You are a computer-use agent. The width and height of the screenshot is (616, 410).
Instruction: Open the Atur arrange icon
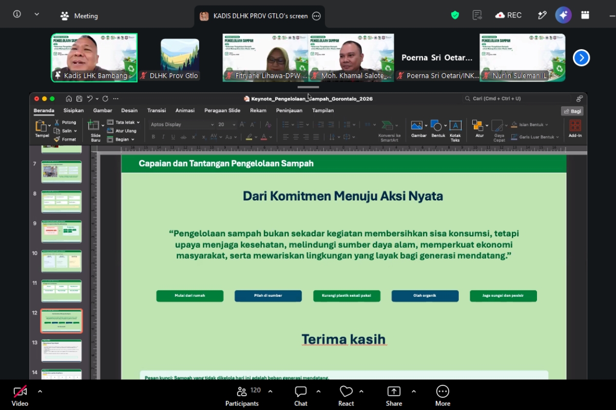(x=478, y=126)
